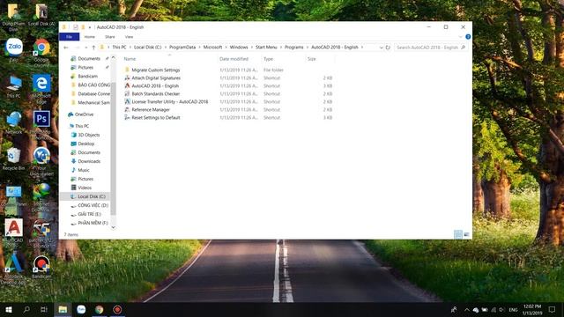Go up one folder level arrow
This screenshot has width=564, height=317.
pyautogui.click(x=93, y=47)
